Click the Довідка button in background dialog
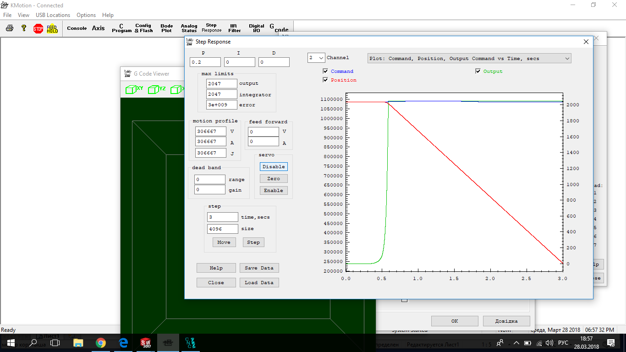 pyautogui.click(x=506, y=321)
